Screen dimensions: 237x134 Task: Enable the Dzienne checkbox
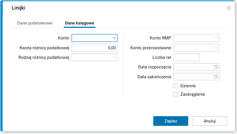176,86
